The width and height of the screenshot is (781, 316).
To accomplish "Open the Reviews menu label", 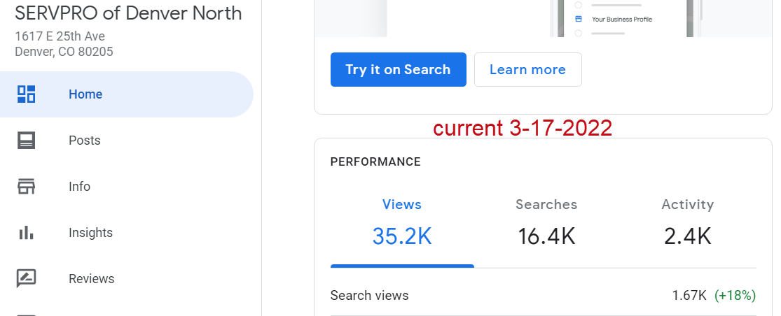I will (x=92, y=279).
